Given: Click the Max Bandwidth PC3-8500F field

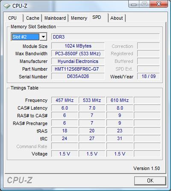Looking at the screenshot, I should 78,54.
